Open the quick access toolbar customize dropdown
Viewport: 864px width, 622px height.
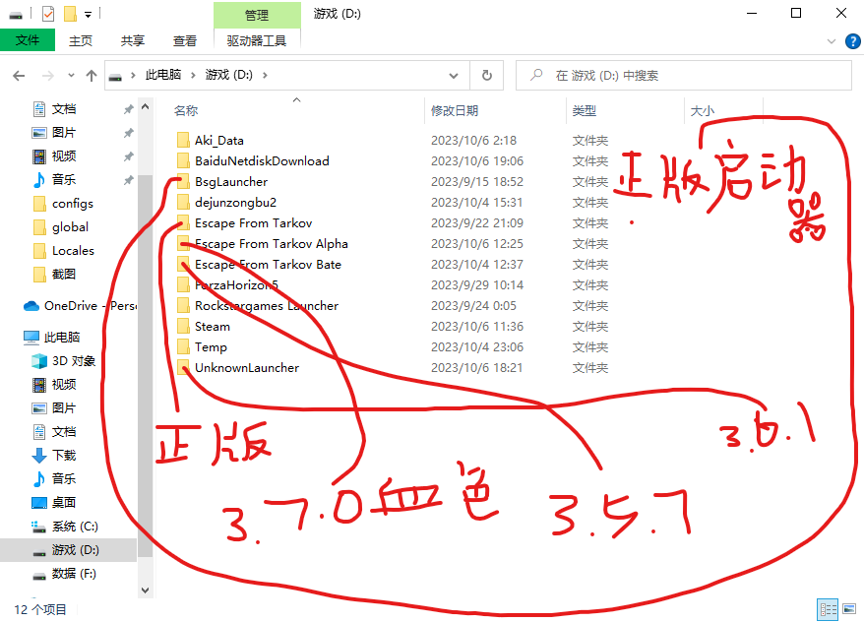(x=89, y=15)
